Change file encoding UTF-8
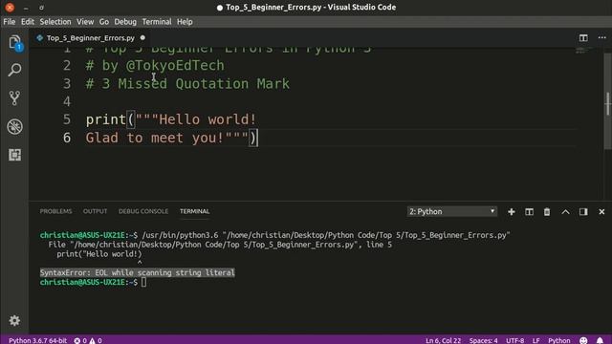 click(514, 340)
